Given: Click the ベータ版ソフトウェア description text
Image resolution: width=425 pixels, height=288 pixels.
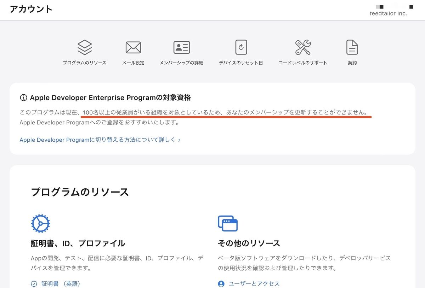Looking at the screenshot, I should point(305,263).
